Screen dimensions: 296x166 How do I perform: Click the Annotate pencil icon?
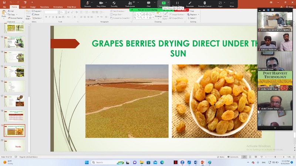pos(190,3)
